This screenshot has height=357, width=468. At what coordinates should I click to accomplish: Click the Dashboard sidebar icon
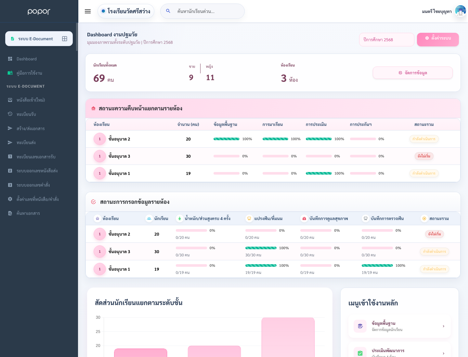[x=10, y=59]
